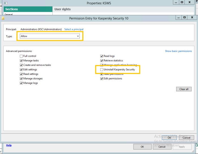Click Apply in the Properties: KSWS window

[x=182, y=147]
